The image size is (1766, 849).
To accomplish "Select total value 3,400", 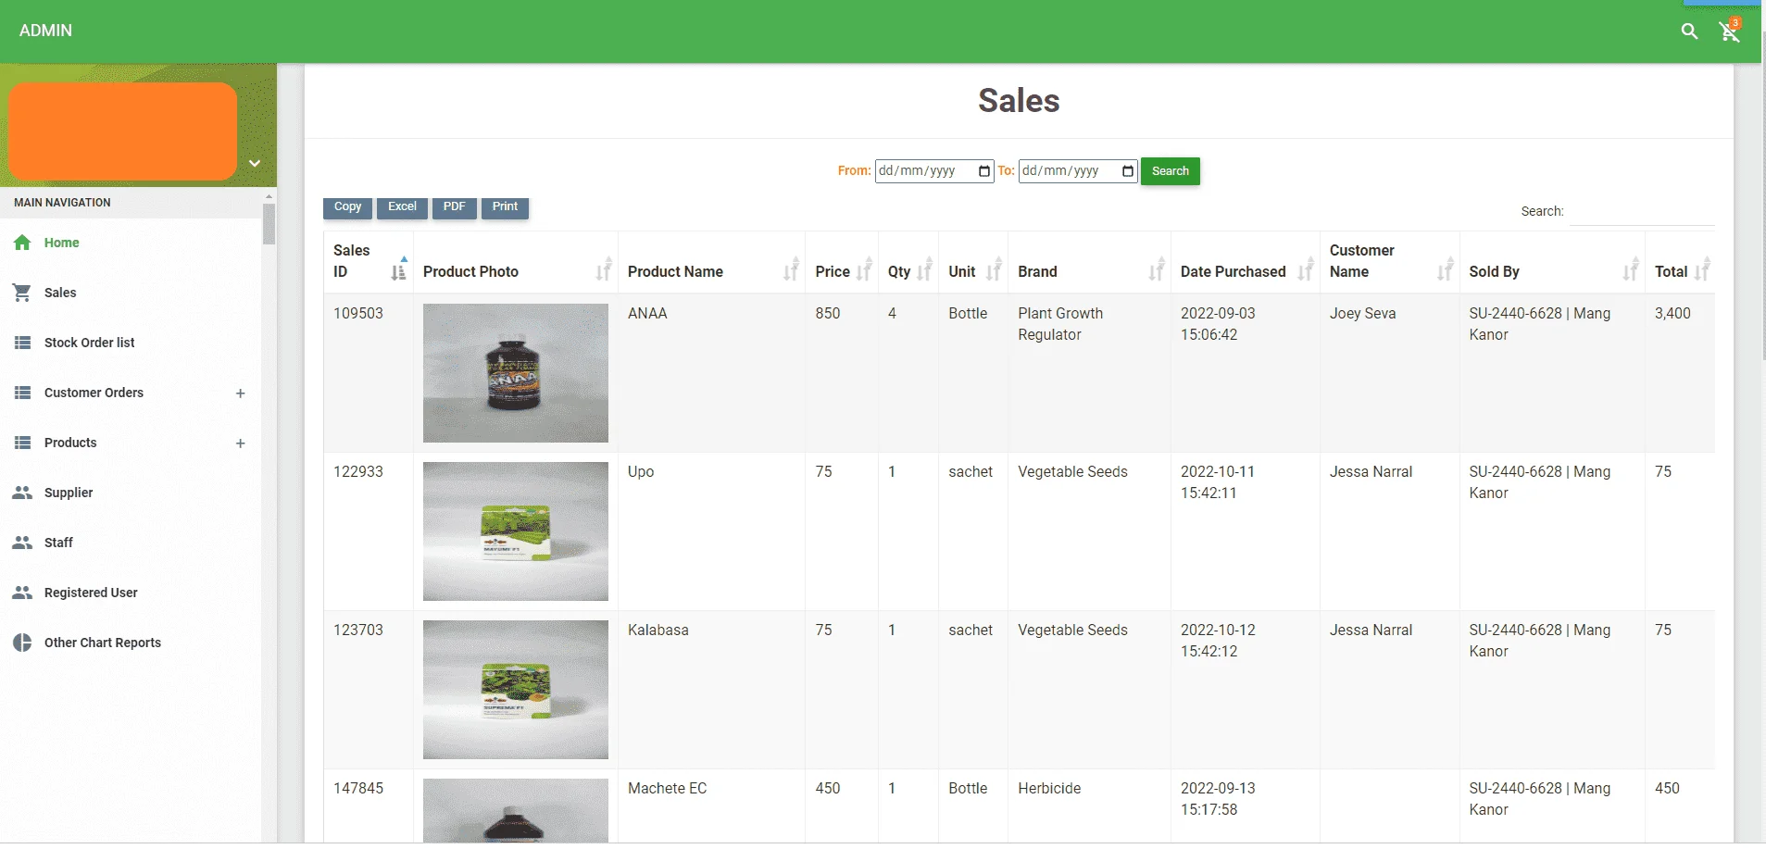I will [1672, 314].
